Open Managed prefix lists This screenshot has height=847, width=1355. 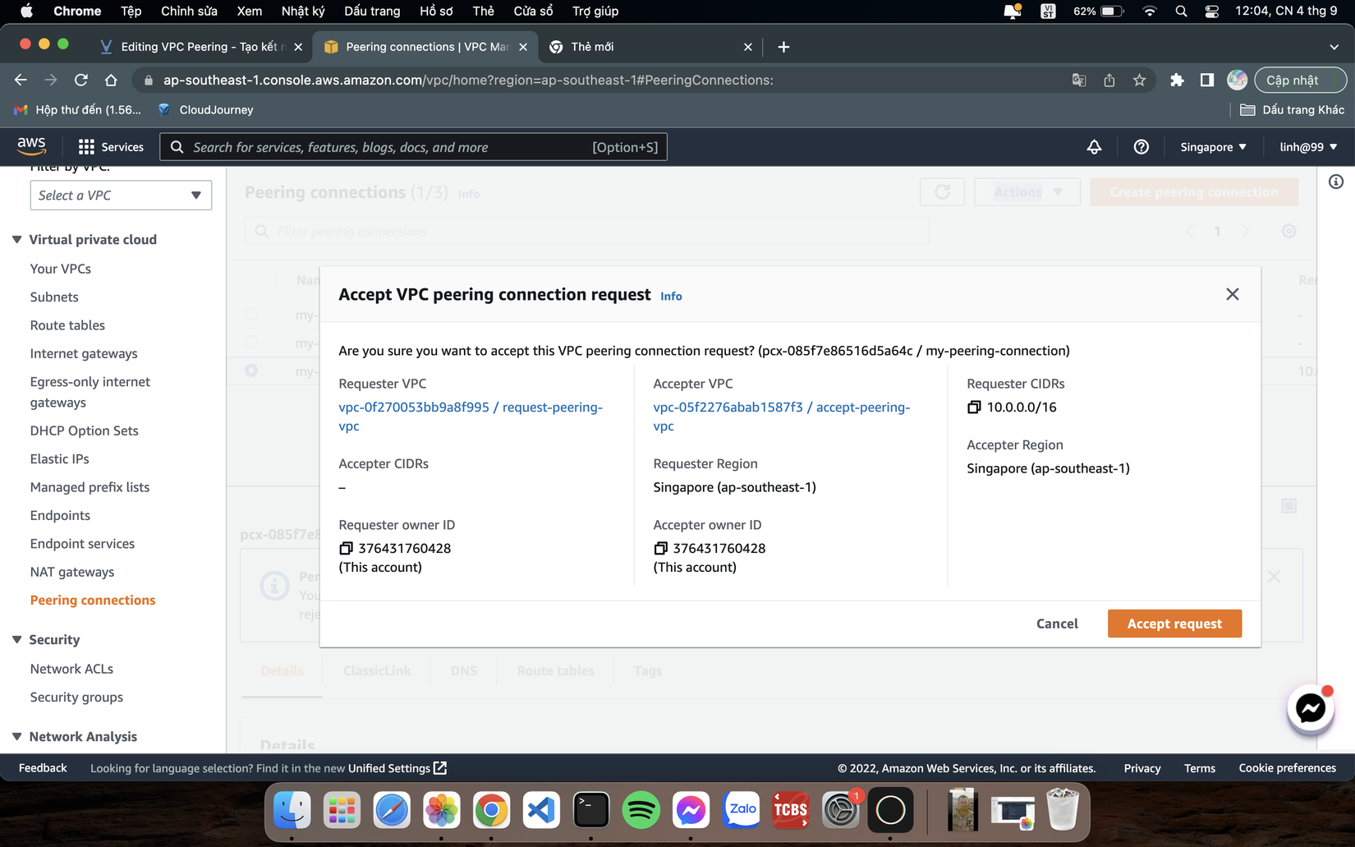click(x=90, y=487)
